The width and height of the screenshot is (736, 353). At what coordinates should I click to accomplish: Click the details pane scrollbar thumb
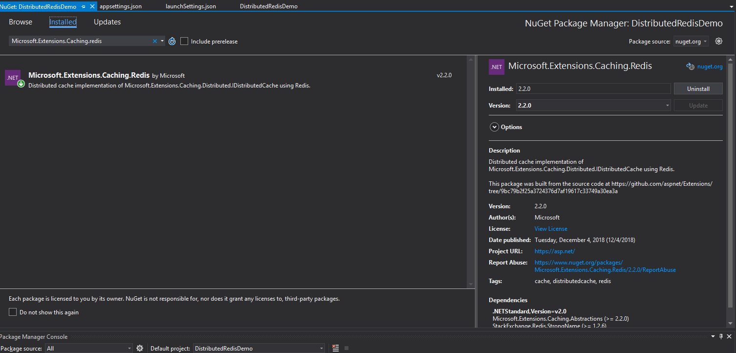point(730,186)
